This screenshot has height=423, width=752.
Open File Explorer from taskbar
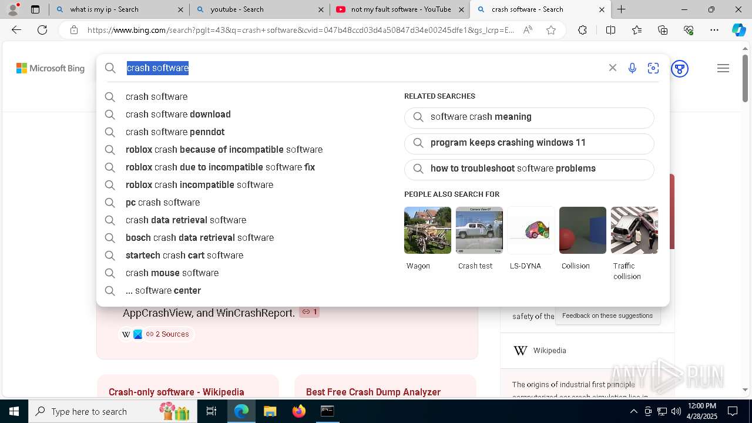click(270, 411)
